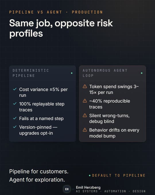Click the warning triangle by Token spend swings

(x=85, y=86)
